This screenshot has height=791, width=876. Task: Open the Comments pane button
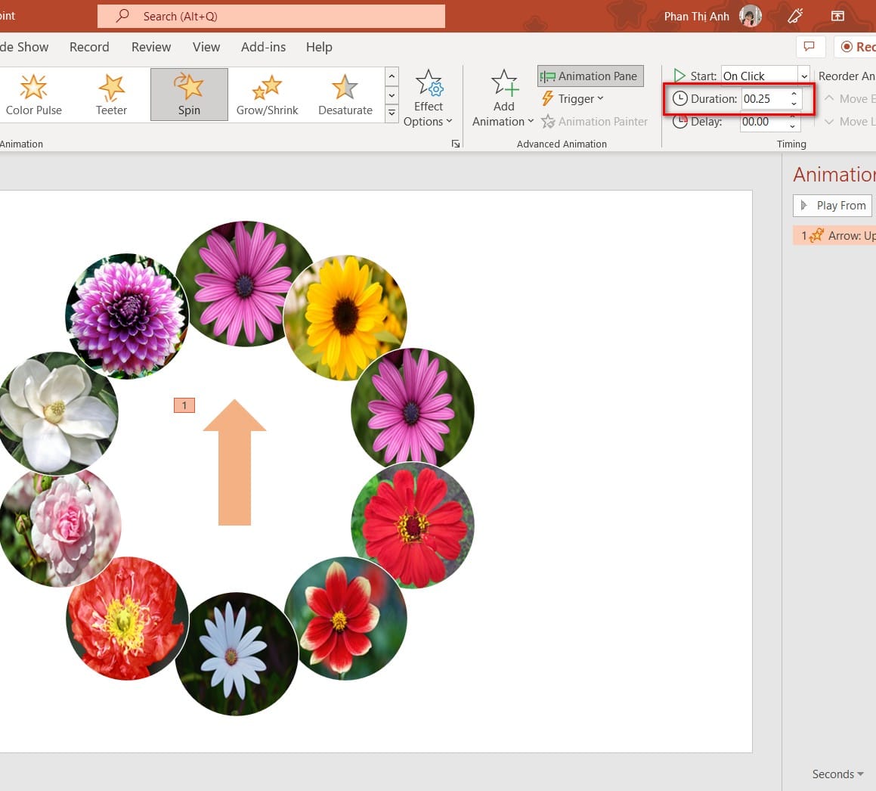tap(809, 46)
